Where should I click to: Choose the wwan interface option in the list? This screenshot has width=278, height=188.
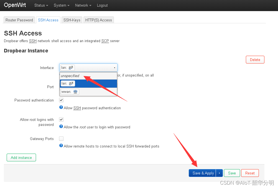88,92
